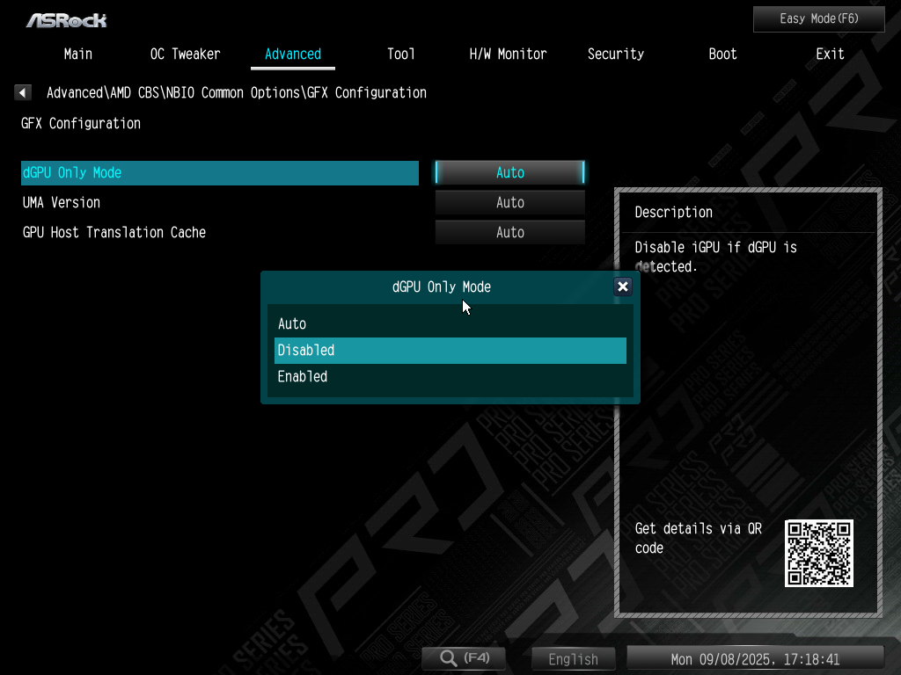This screenshot has height=675, width=901.
Task: Close the dGPU Only Mode popup
Action: pyautogui.click(x=623, y=287)
